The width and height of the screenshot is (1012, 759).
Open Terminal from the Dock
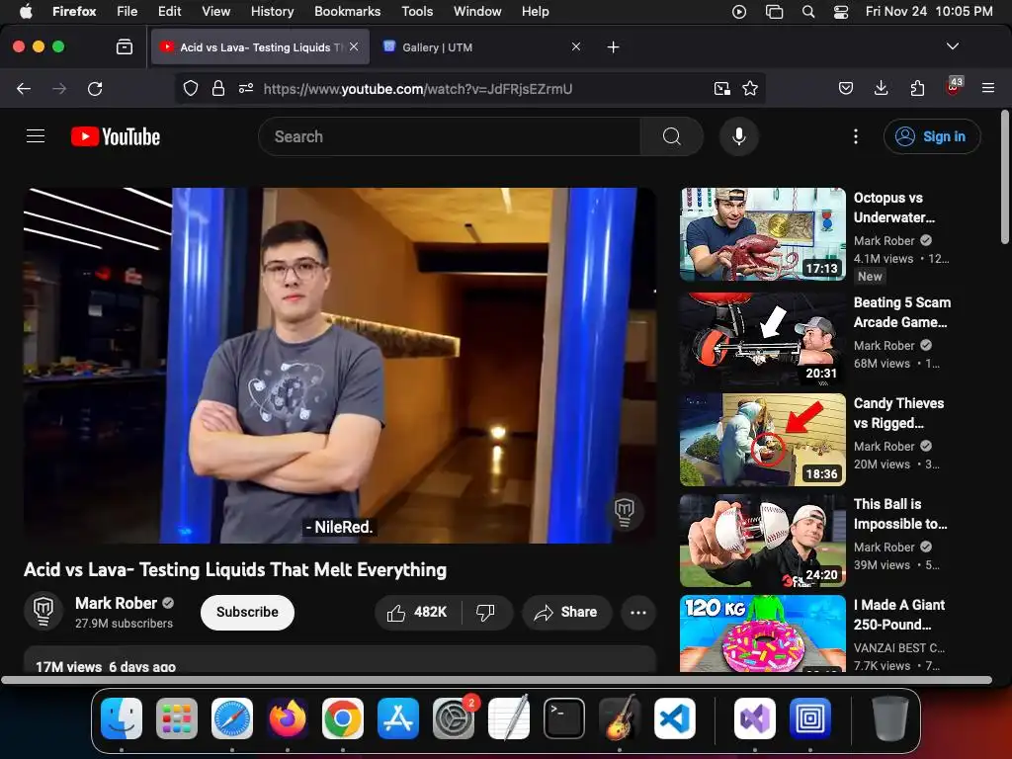(x=564, y=718)
